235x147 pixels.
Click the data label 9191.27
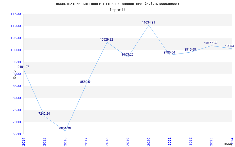[x=23, y=67]
